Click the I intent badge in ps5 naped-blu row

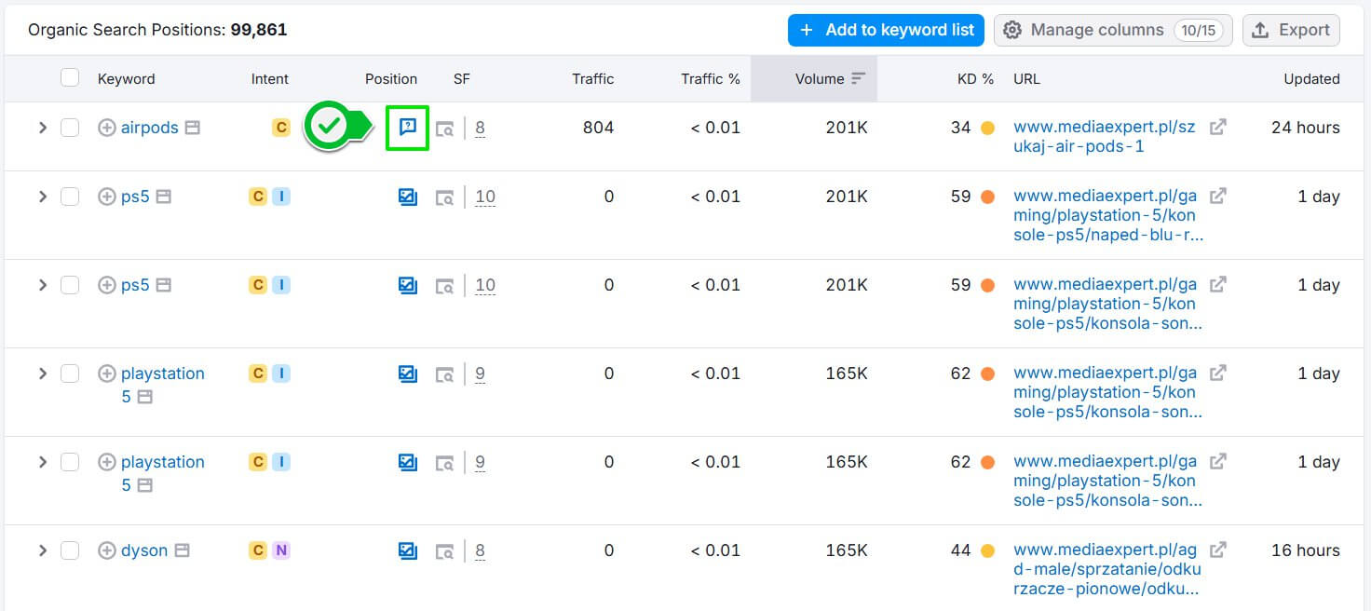tap(281, 197)
